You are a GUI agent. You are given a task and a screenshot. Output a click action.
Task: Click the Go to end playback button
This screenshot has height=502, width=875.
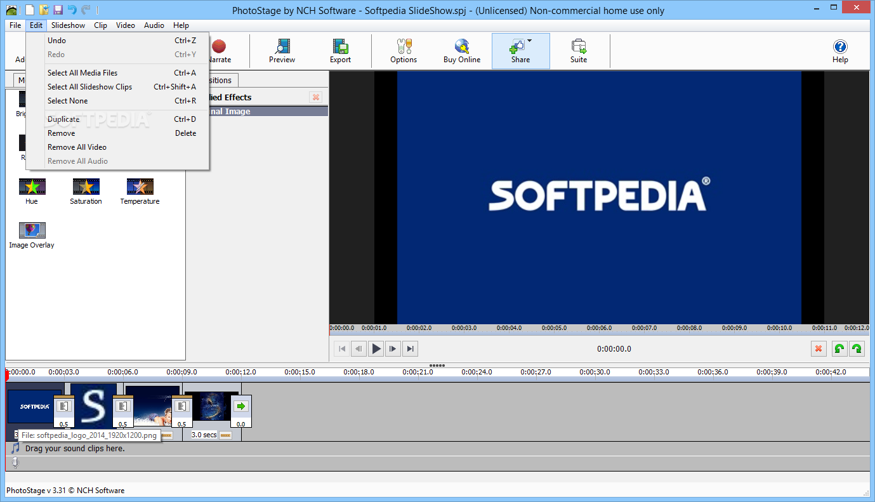pos(411,348)
